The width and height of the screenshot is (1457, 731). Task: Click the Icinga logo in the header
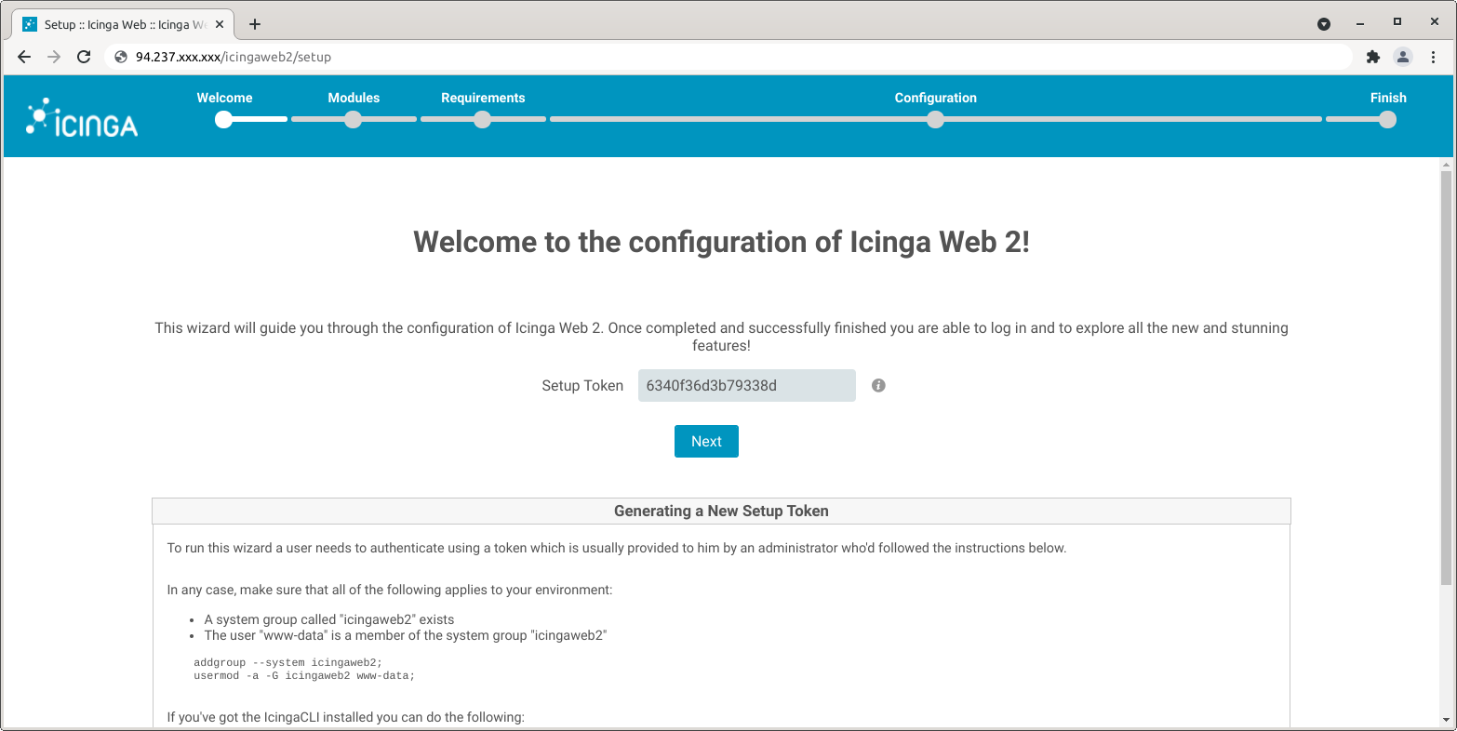[80, 115]
